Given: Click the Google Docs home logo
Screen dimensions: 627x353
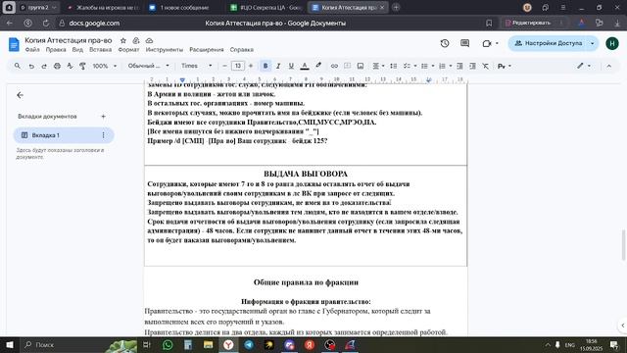Looking at the screenshot, I should coord(14,44).
